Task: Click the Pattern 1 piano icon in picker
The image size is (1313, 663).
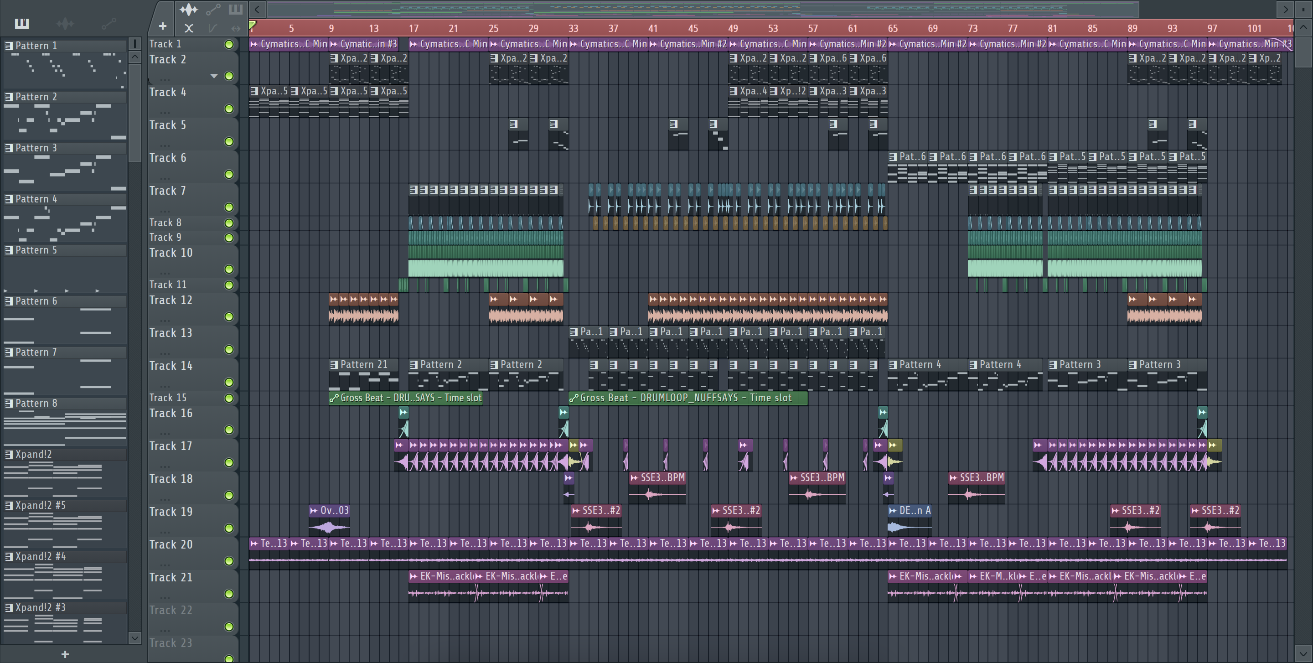Action: [9, 46]
